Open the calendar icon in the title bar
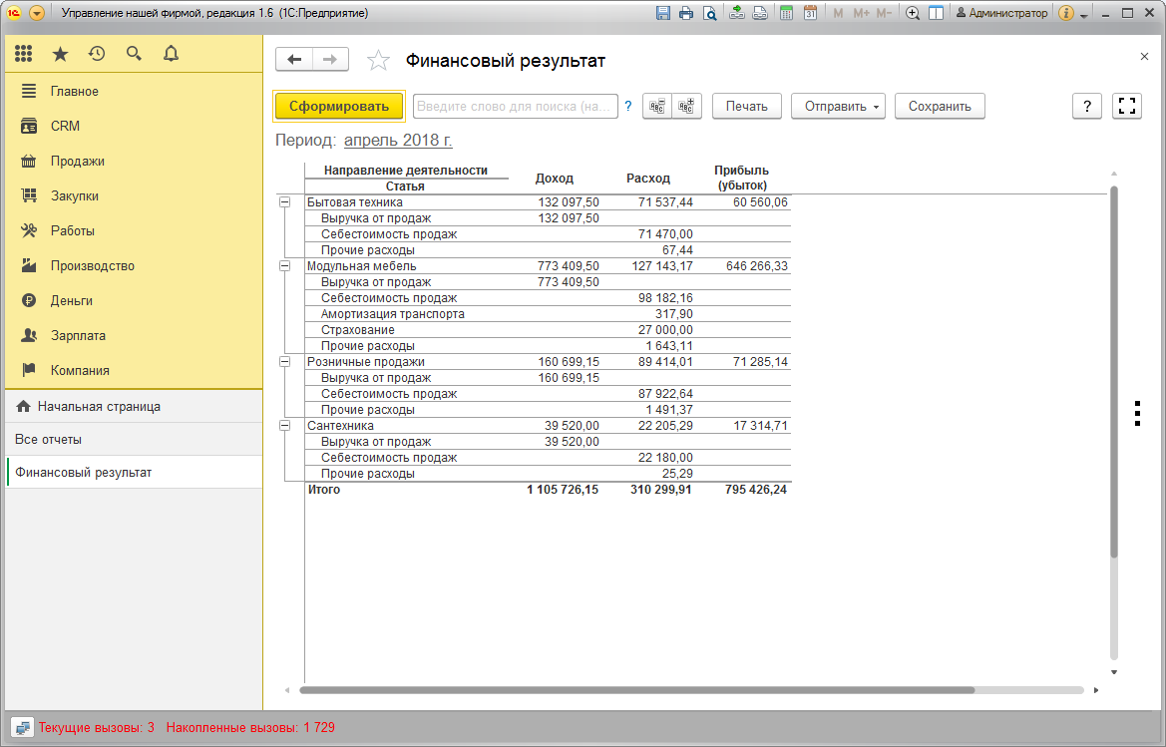Screen dimensions: 1166x747 click(810, 13)
